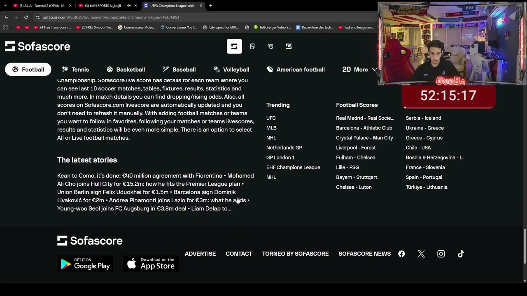Click the Sofascore logo at page top
Screen dimensions: 527x296
pos(37,46)
